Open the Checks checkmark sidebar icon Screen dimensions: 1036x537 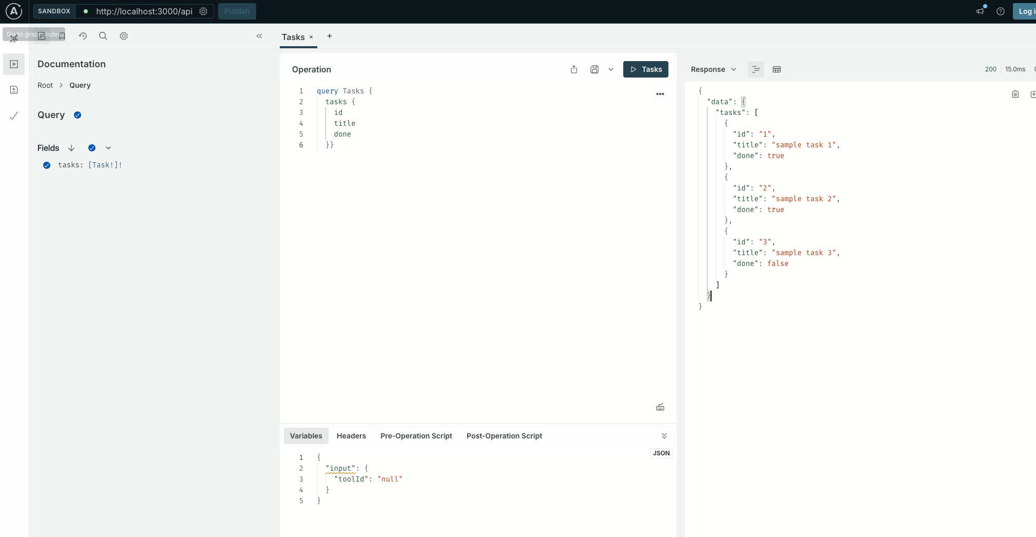coord(14,116)
